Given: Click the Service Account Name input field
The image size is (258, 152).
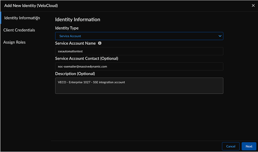Looking at the screenshot, I should coord(139,51).
